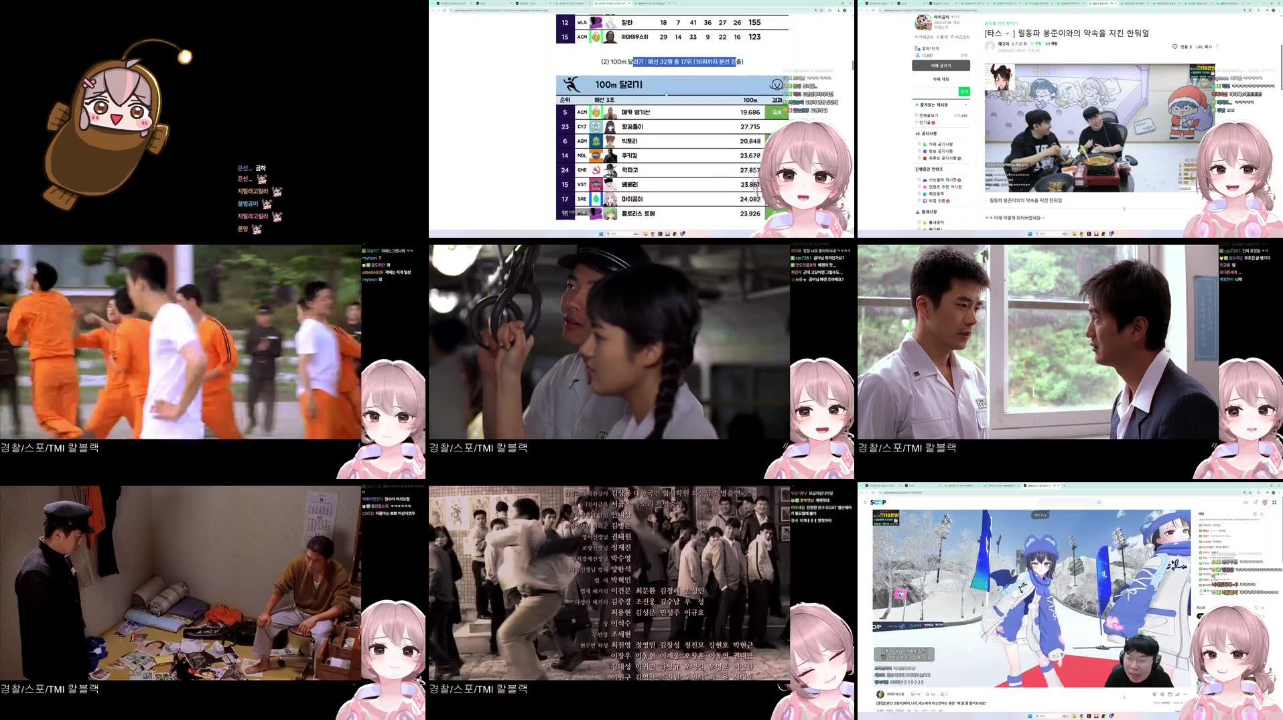Click the SOOP logo in the top-left
Viewport: 1283px width, 720px height.
point(879,502)
